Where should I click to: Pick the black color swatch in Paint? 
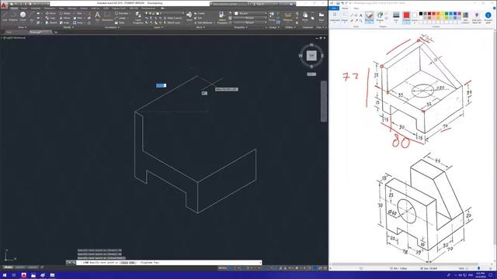coord(421,14)
